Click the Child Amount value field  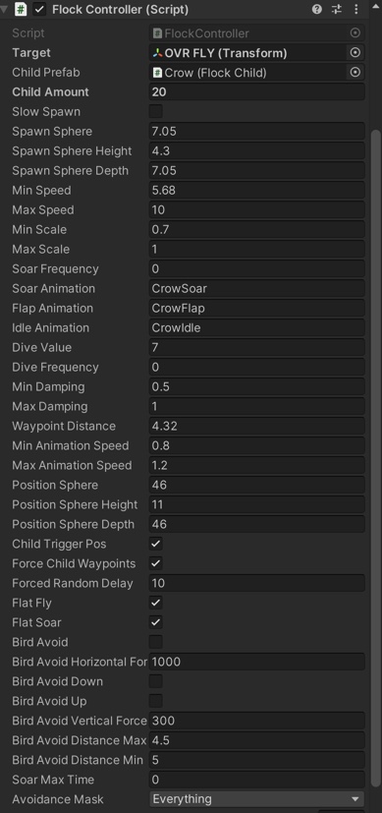point(256,91)
